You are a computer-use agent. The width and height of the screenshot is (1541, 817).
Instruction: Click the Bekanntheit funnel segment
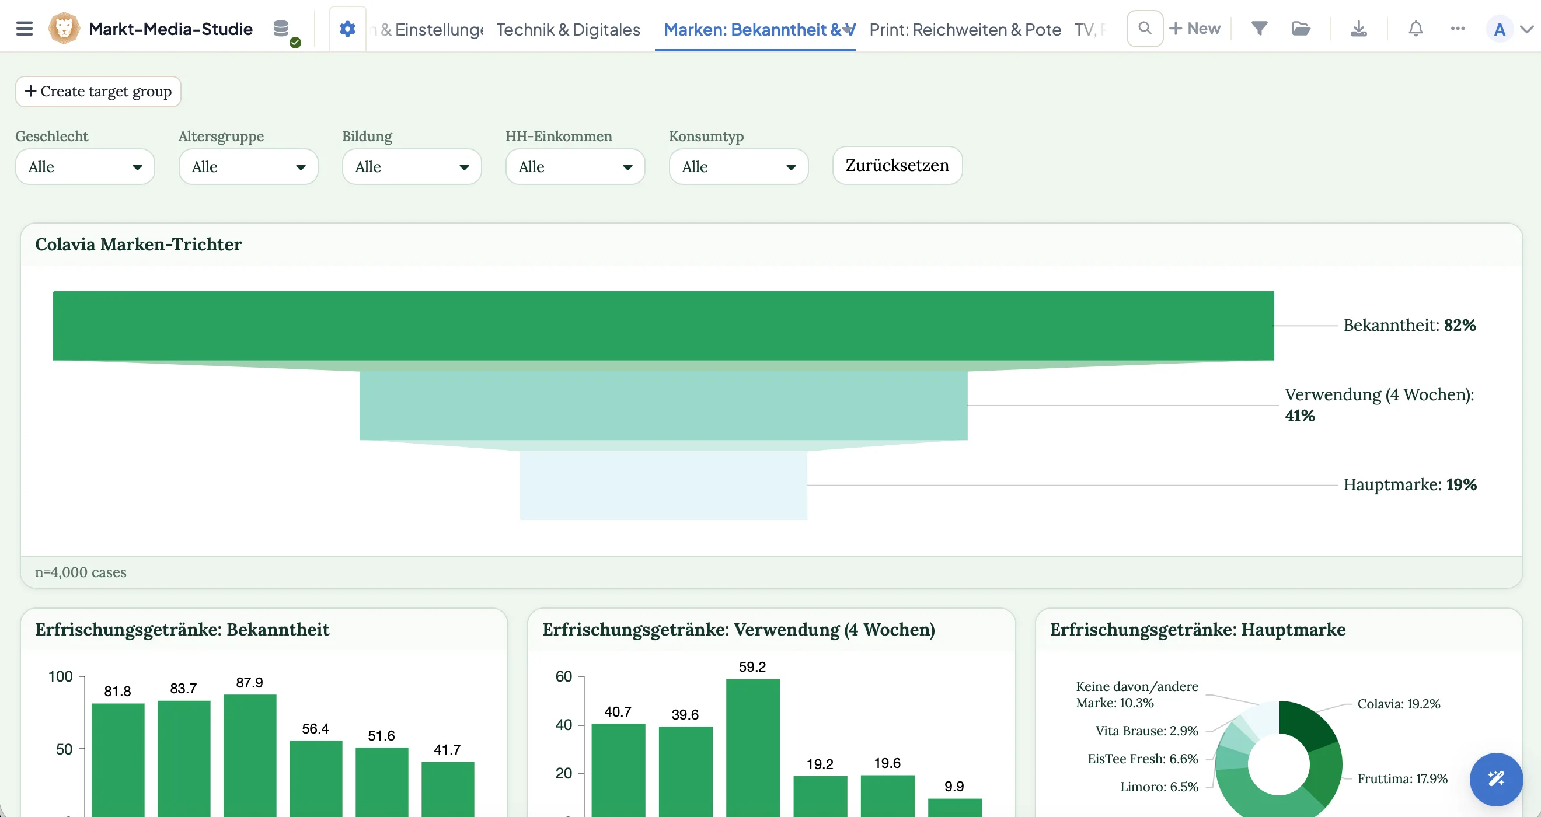tap(664, 326)
